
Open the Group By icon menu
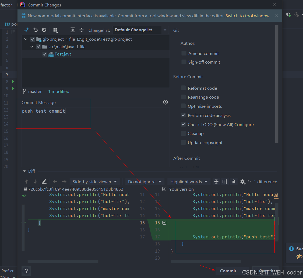pyautogui.click(x=55, y=30)
